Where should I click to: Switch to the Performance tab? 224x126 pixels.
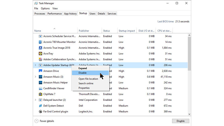(54, 13)
